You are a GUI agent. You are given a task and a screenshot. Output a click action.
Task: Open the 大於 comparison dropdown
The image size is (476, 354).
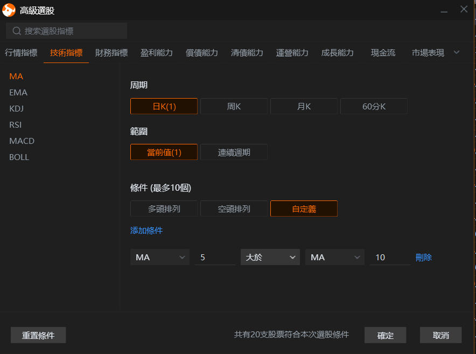[x=270, y=258]
